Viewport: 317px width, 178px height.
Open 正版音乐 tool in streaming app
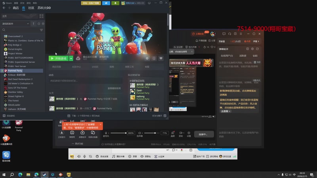pyautogui.click(x=62, y=134)
